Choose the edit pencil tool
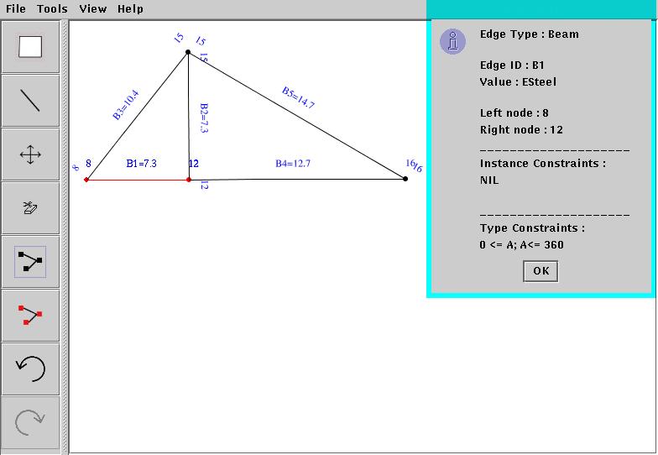Image resolution: width=658 pixels, height=455 pixels. (31, 208)
